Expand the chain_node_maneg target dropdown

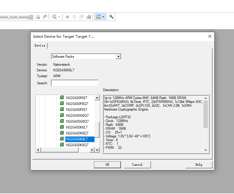31,17
